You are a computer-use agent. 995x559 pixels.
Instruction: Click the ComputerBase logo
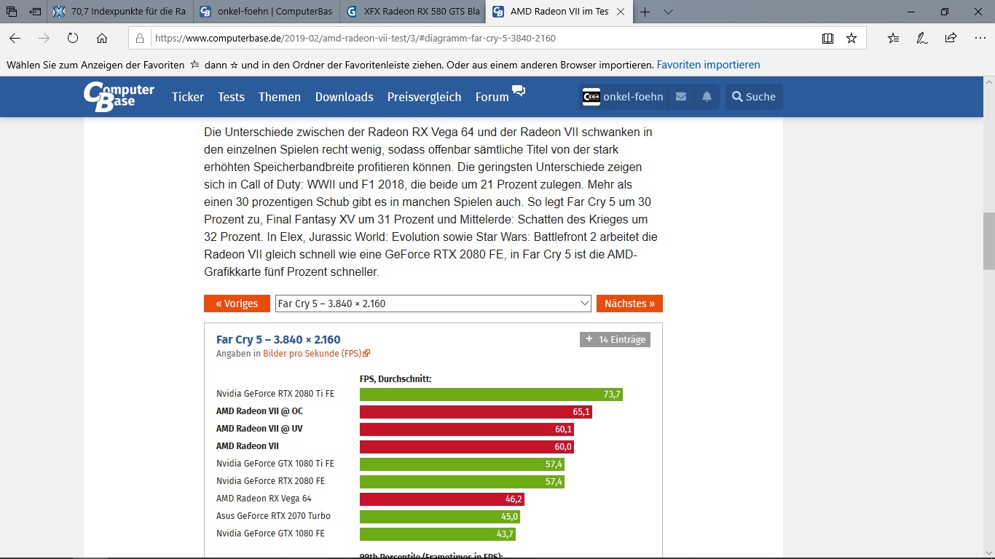(x=119, y=96)
